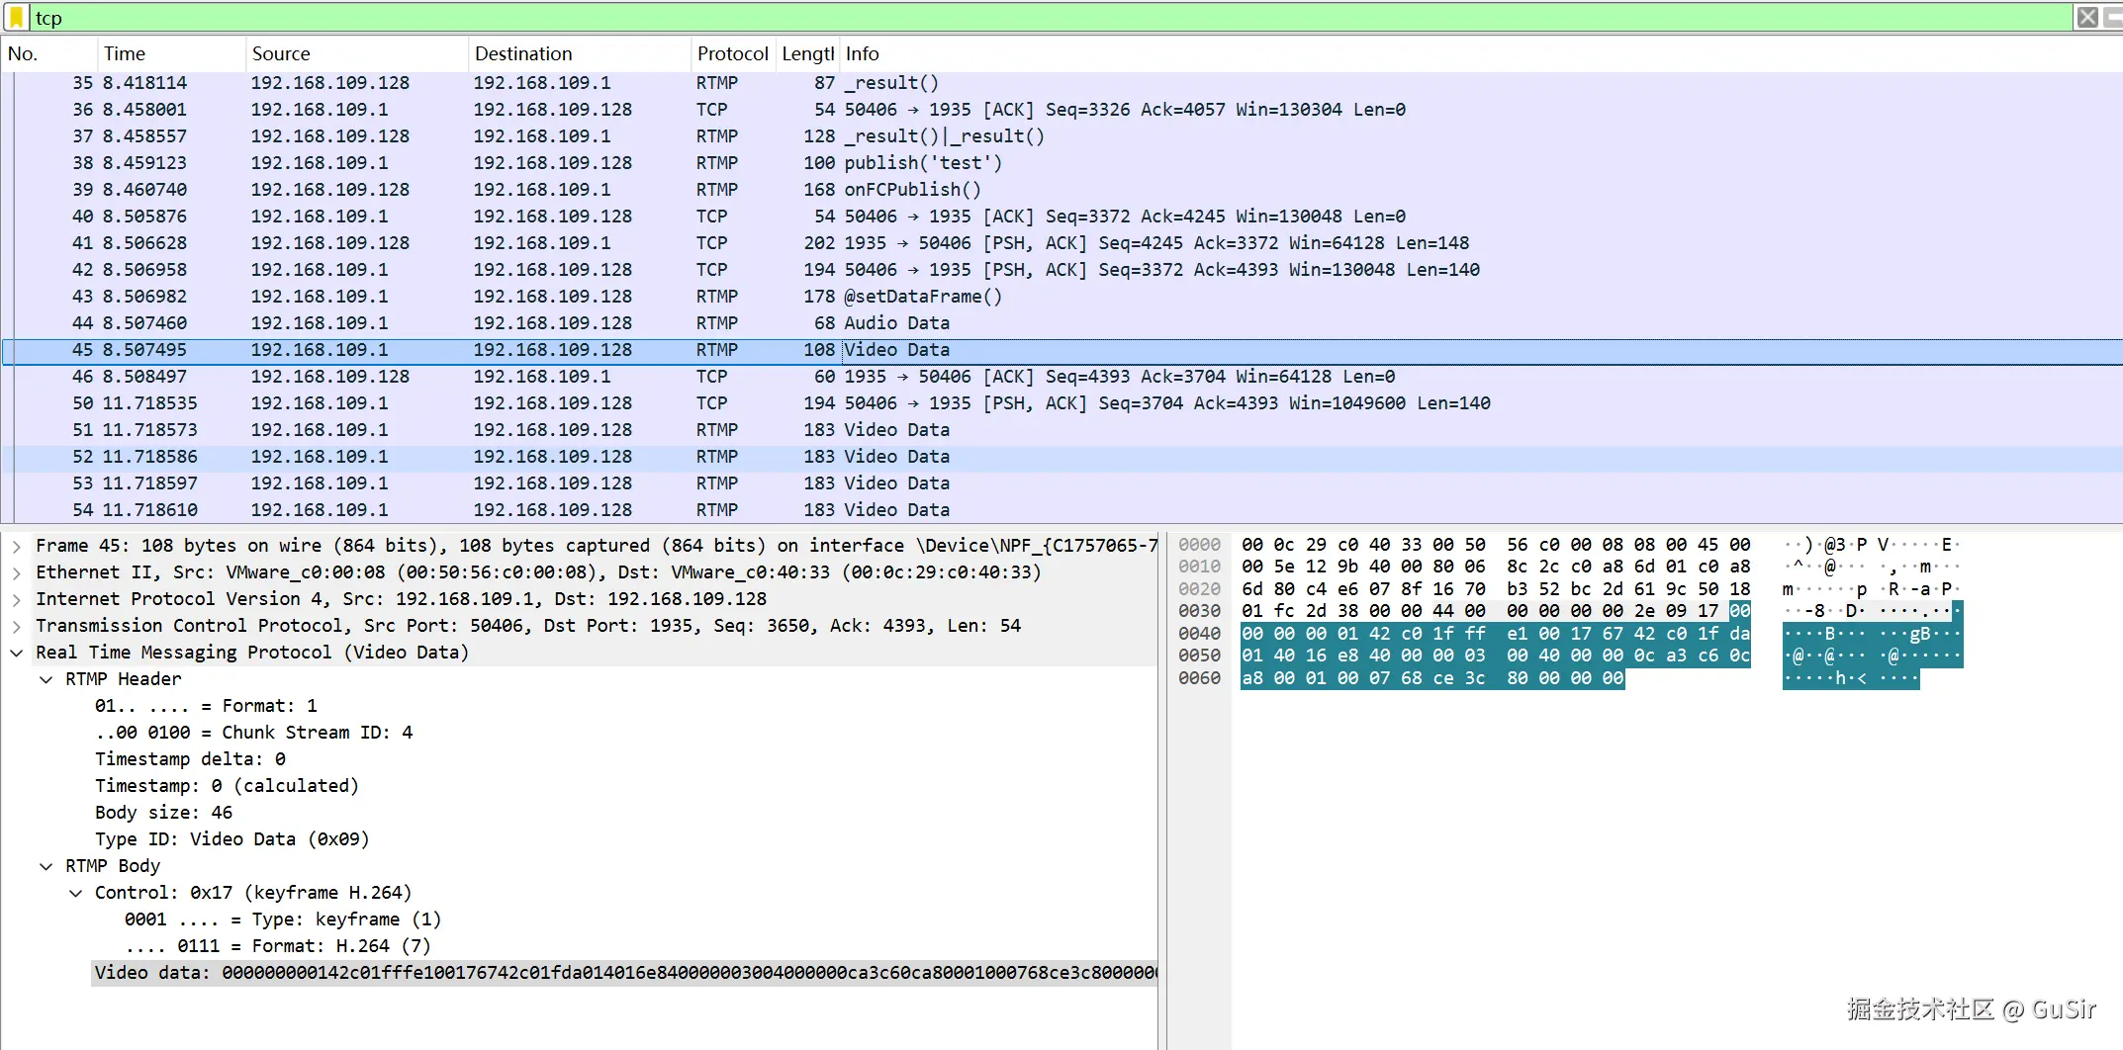Screen dimensions: 2123x1050
Task: Select packet 50 at time 11.718535
Action: pyautogui.click(x=1061, y=403)
